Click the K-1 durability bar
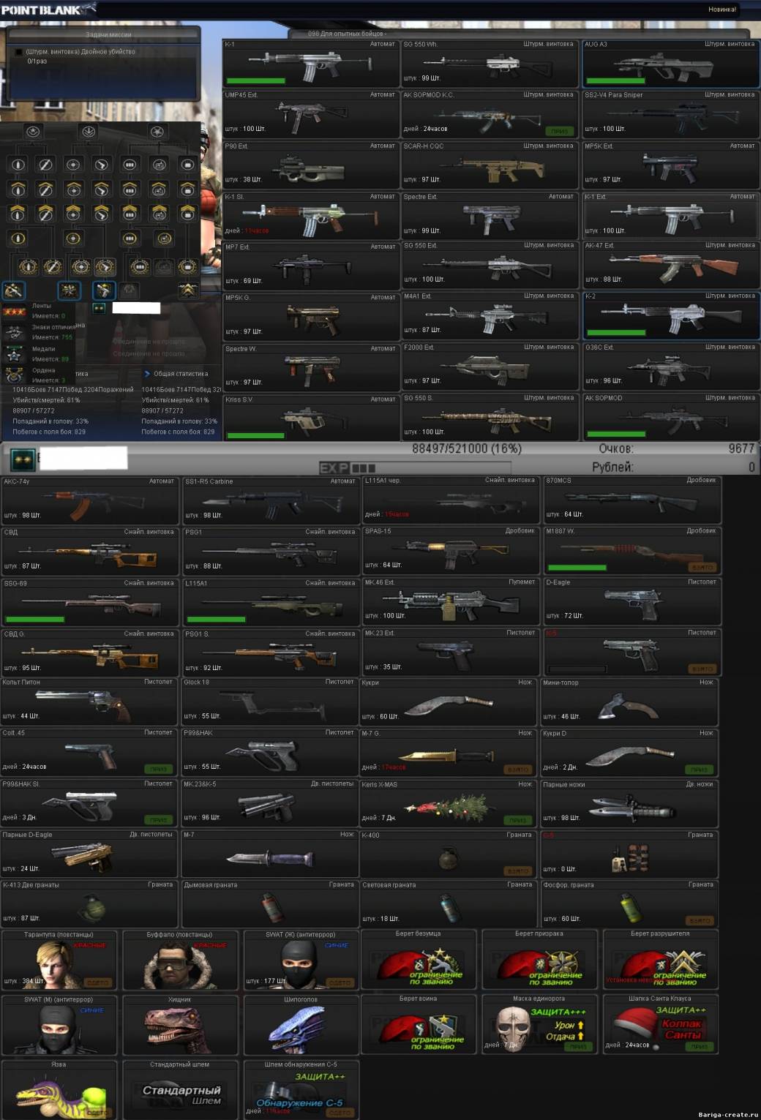 click(x=256, y=80)
